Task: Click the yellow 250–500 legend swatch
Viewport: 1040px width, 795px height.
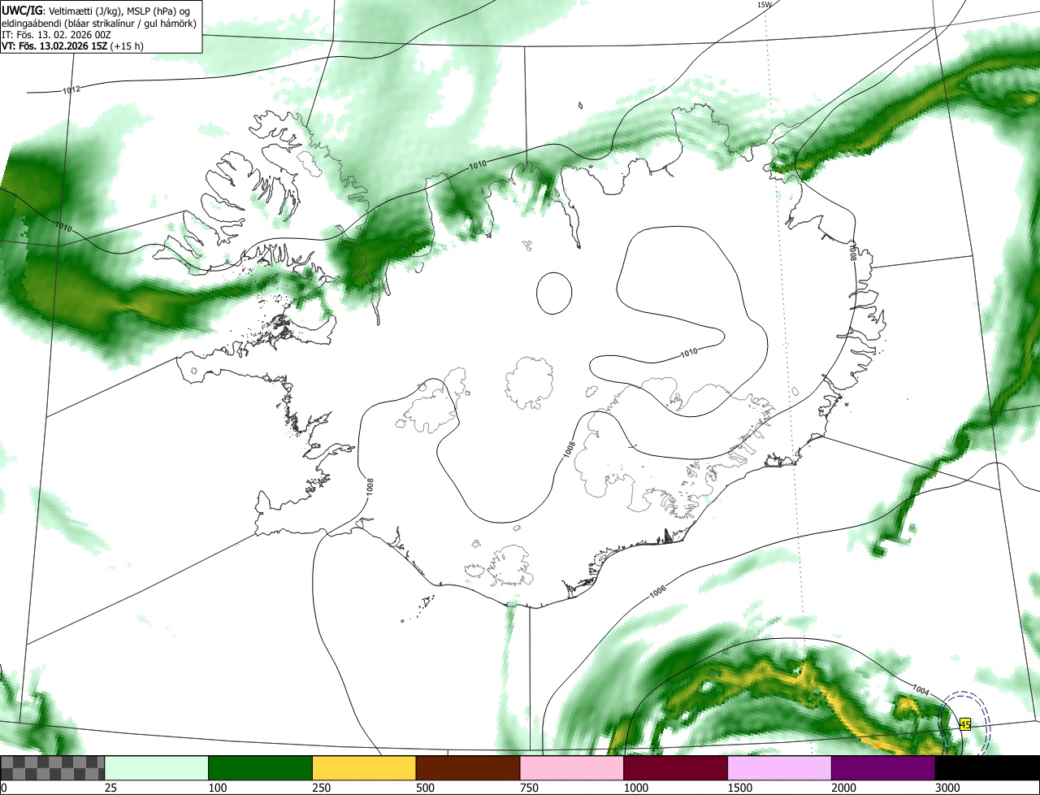Action: [x=364, y=768]
